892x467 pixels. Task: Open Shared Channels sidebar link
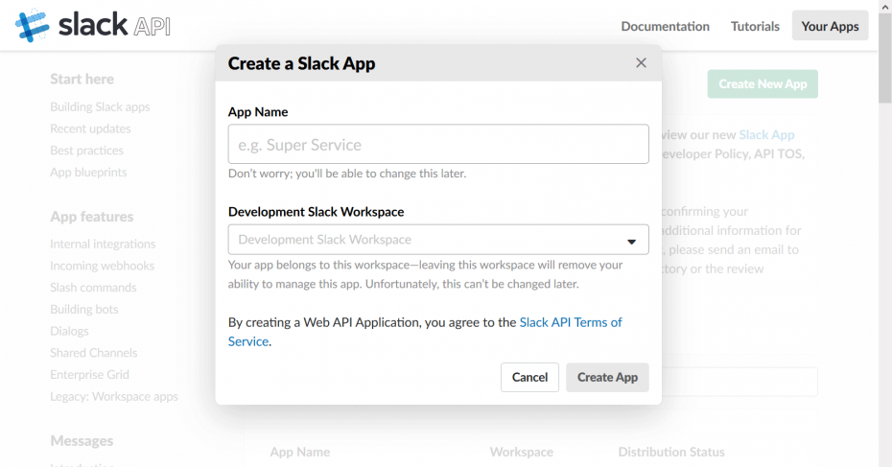94,353
